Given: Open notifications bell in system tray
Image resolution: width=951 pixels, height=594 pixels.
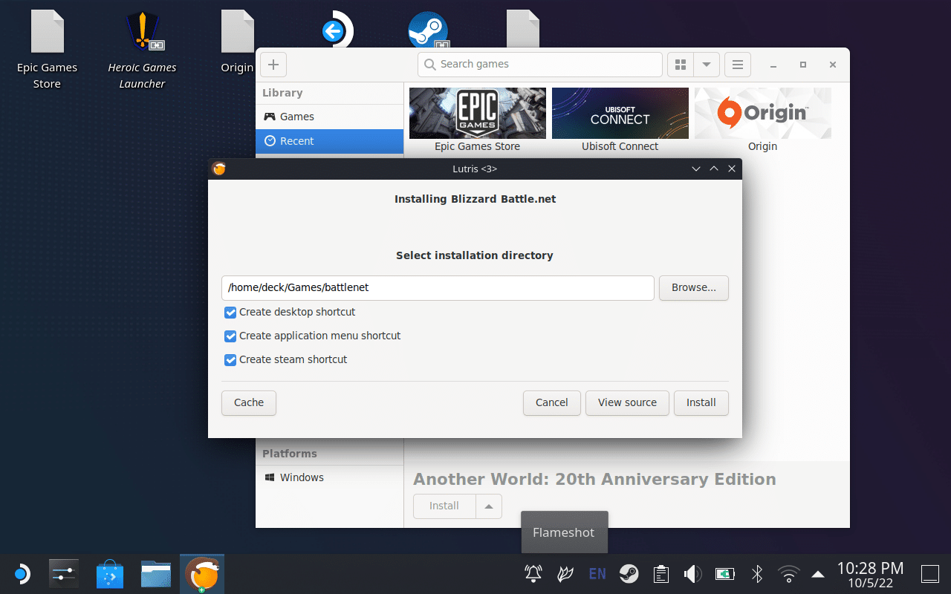Looking at the screenshot, I should point(533,574).
